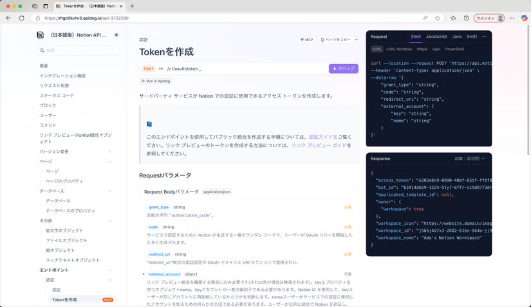
Task: Collapse the ページ section chevron
Action: 110,162
